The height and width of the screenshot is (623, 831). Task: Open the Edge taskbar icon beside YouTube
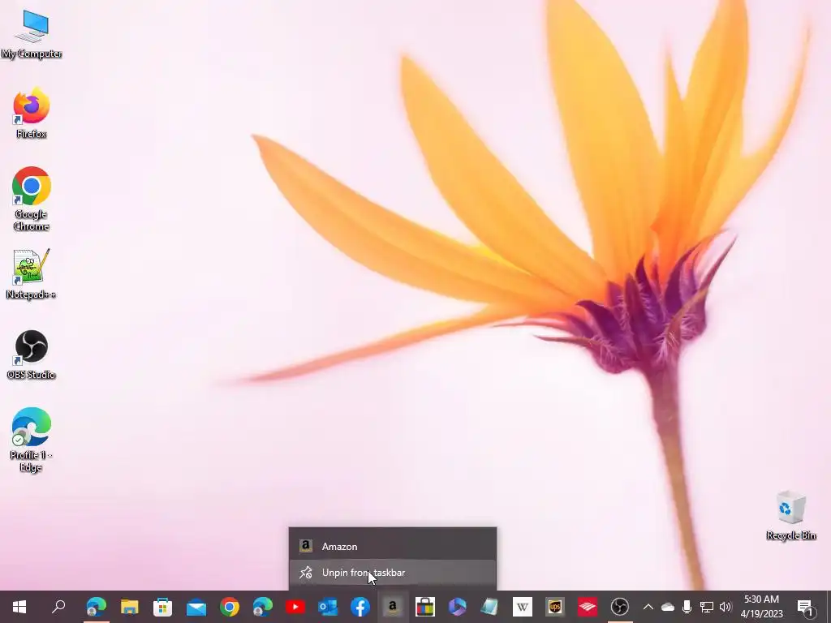(x=262, y=607)
